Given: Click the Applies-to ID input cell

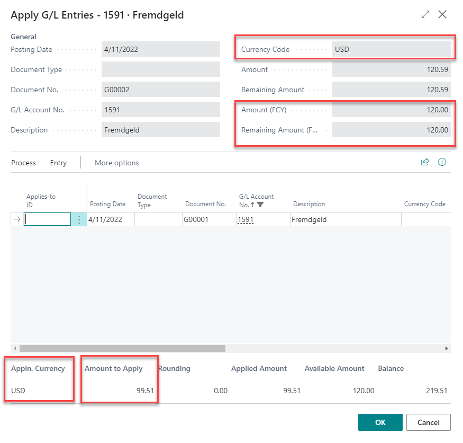Looking at the screenshot, I should [x=48, y=219].
